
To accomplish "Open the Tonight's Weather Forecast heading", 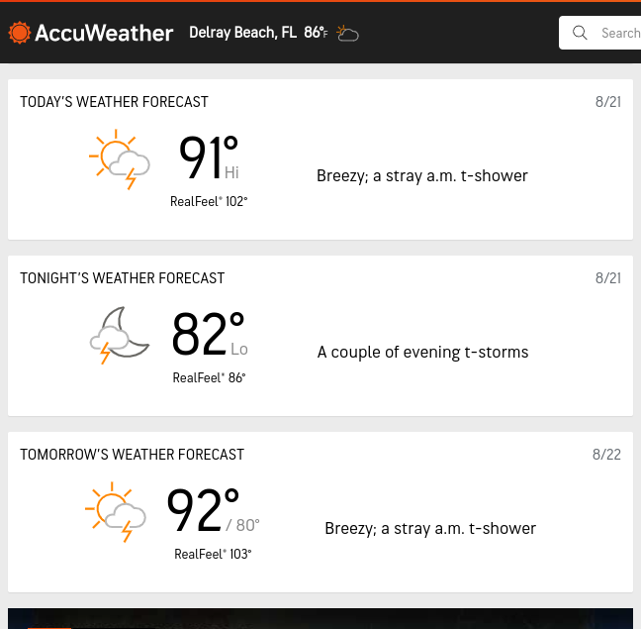I will 123,278.
